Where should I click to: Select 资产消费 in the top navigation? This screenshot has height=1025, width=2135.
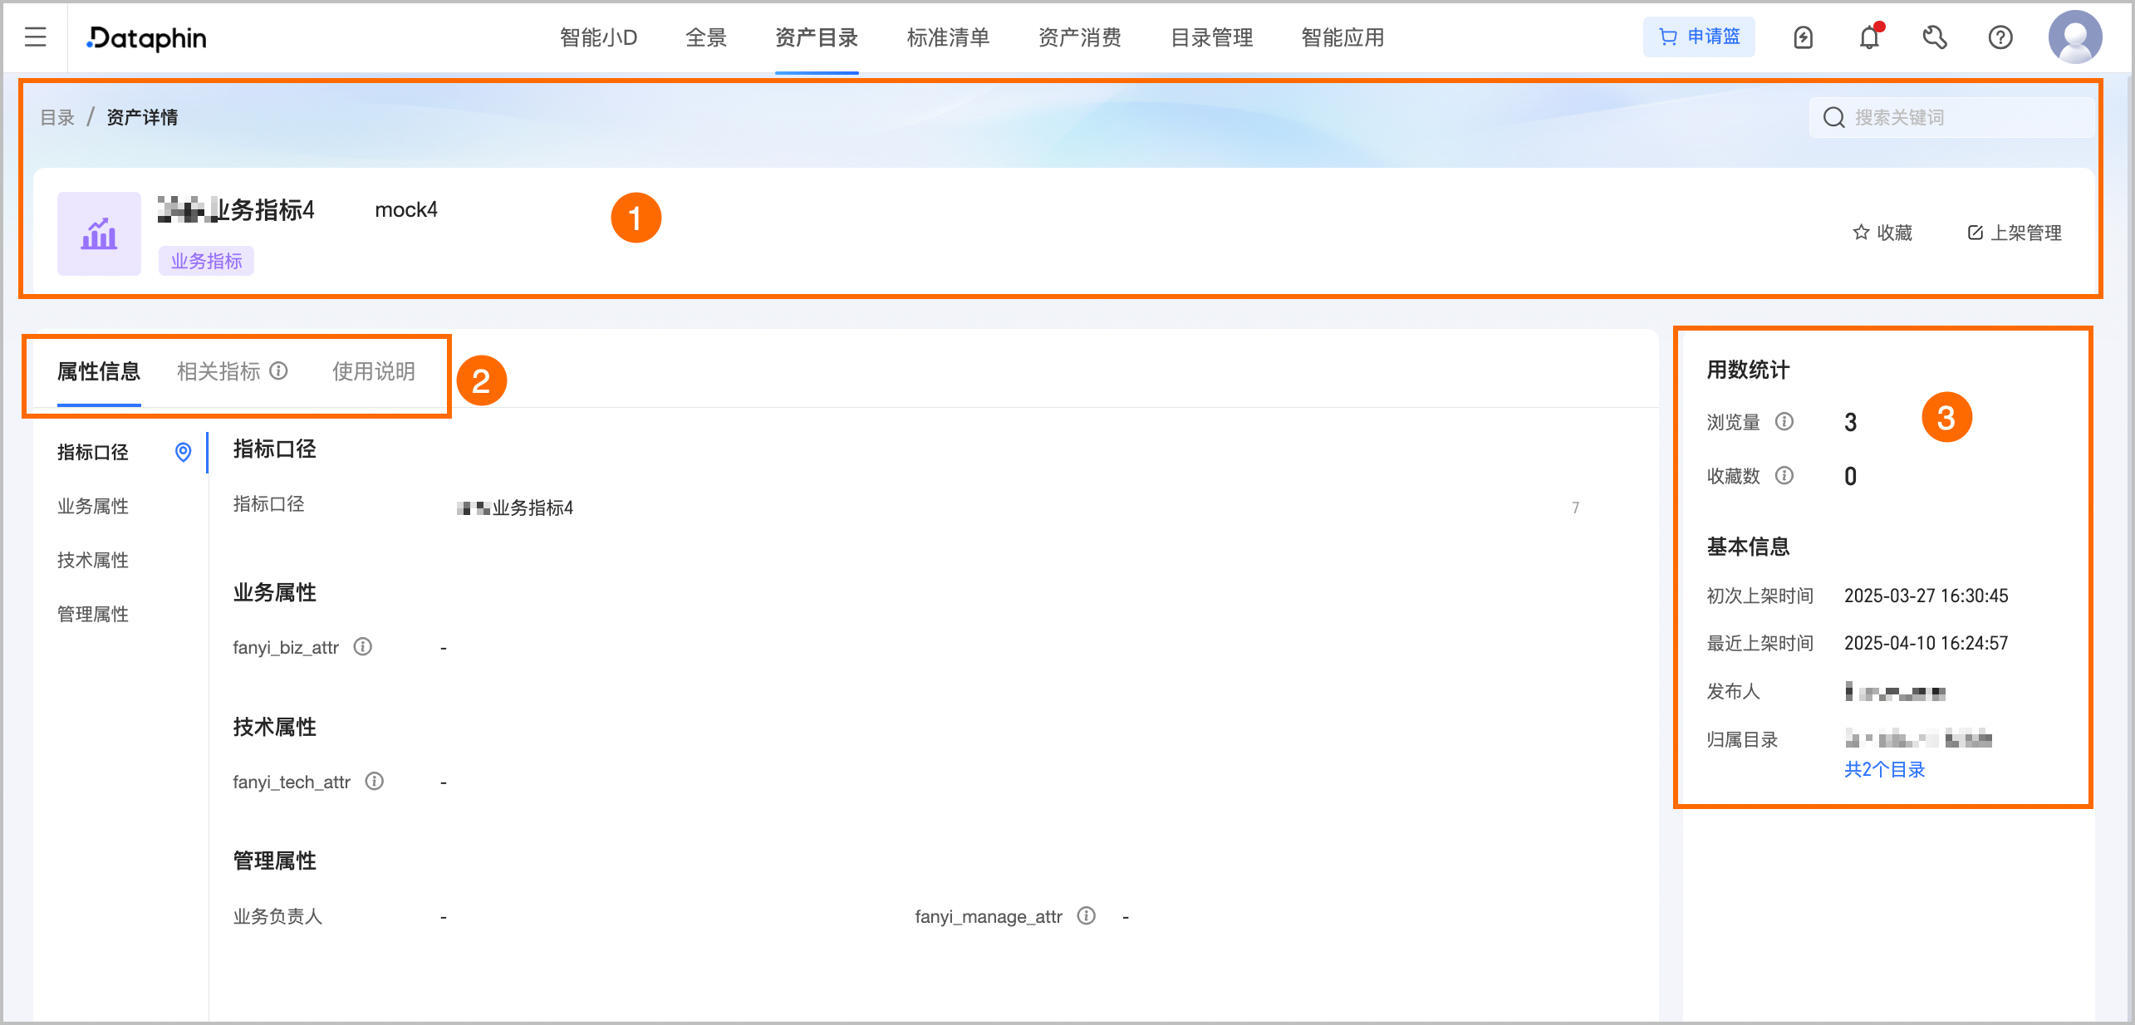(x=1079, y=38)
